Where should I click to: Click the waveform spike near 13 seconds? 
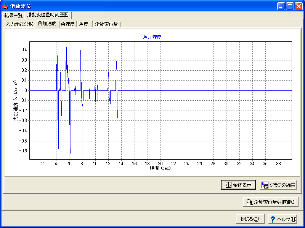(116, 62)
